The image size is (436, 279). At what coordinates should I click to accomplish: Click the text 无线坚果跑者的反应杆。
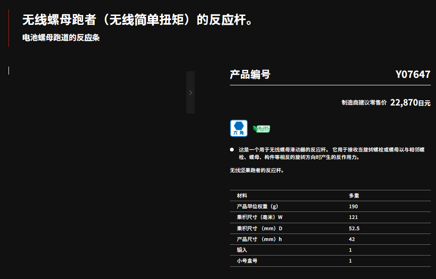(x=257, y=171)
